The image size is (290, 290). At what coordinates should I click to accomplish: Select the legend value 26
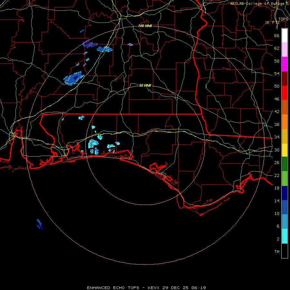tap(277, 163)
